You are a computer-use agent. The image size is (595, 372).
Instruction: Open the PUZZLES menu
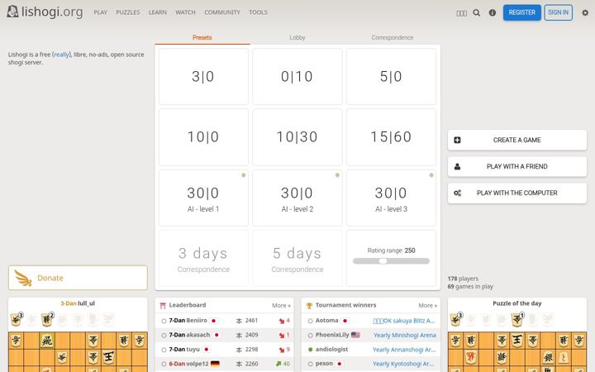tap(128, 12)
